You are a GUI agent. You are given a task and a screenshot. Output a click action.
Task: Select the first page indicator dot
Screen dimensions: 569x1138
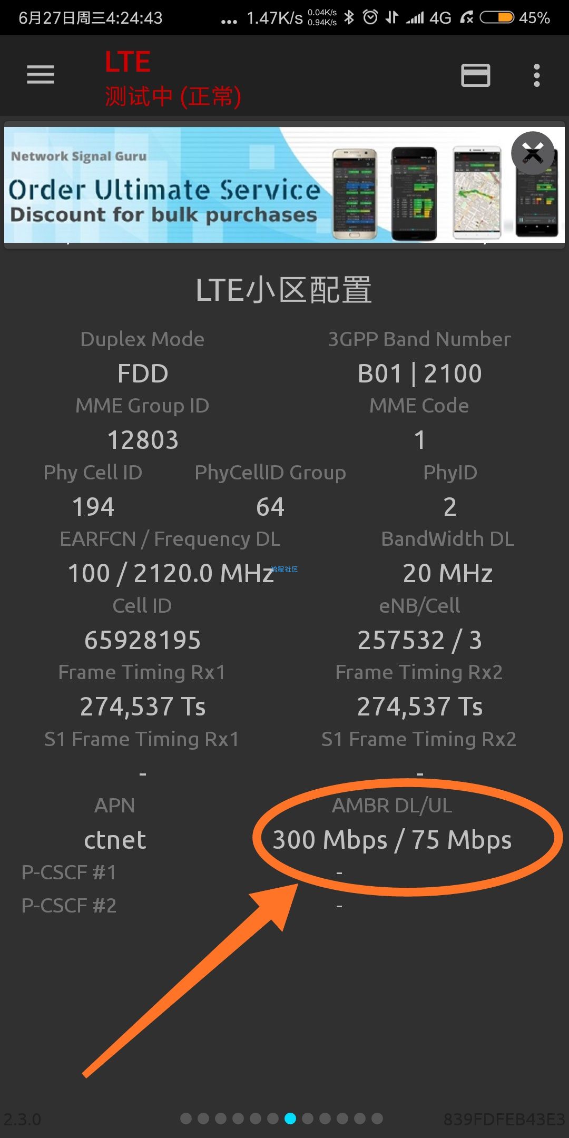(x=186, y=1118)
